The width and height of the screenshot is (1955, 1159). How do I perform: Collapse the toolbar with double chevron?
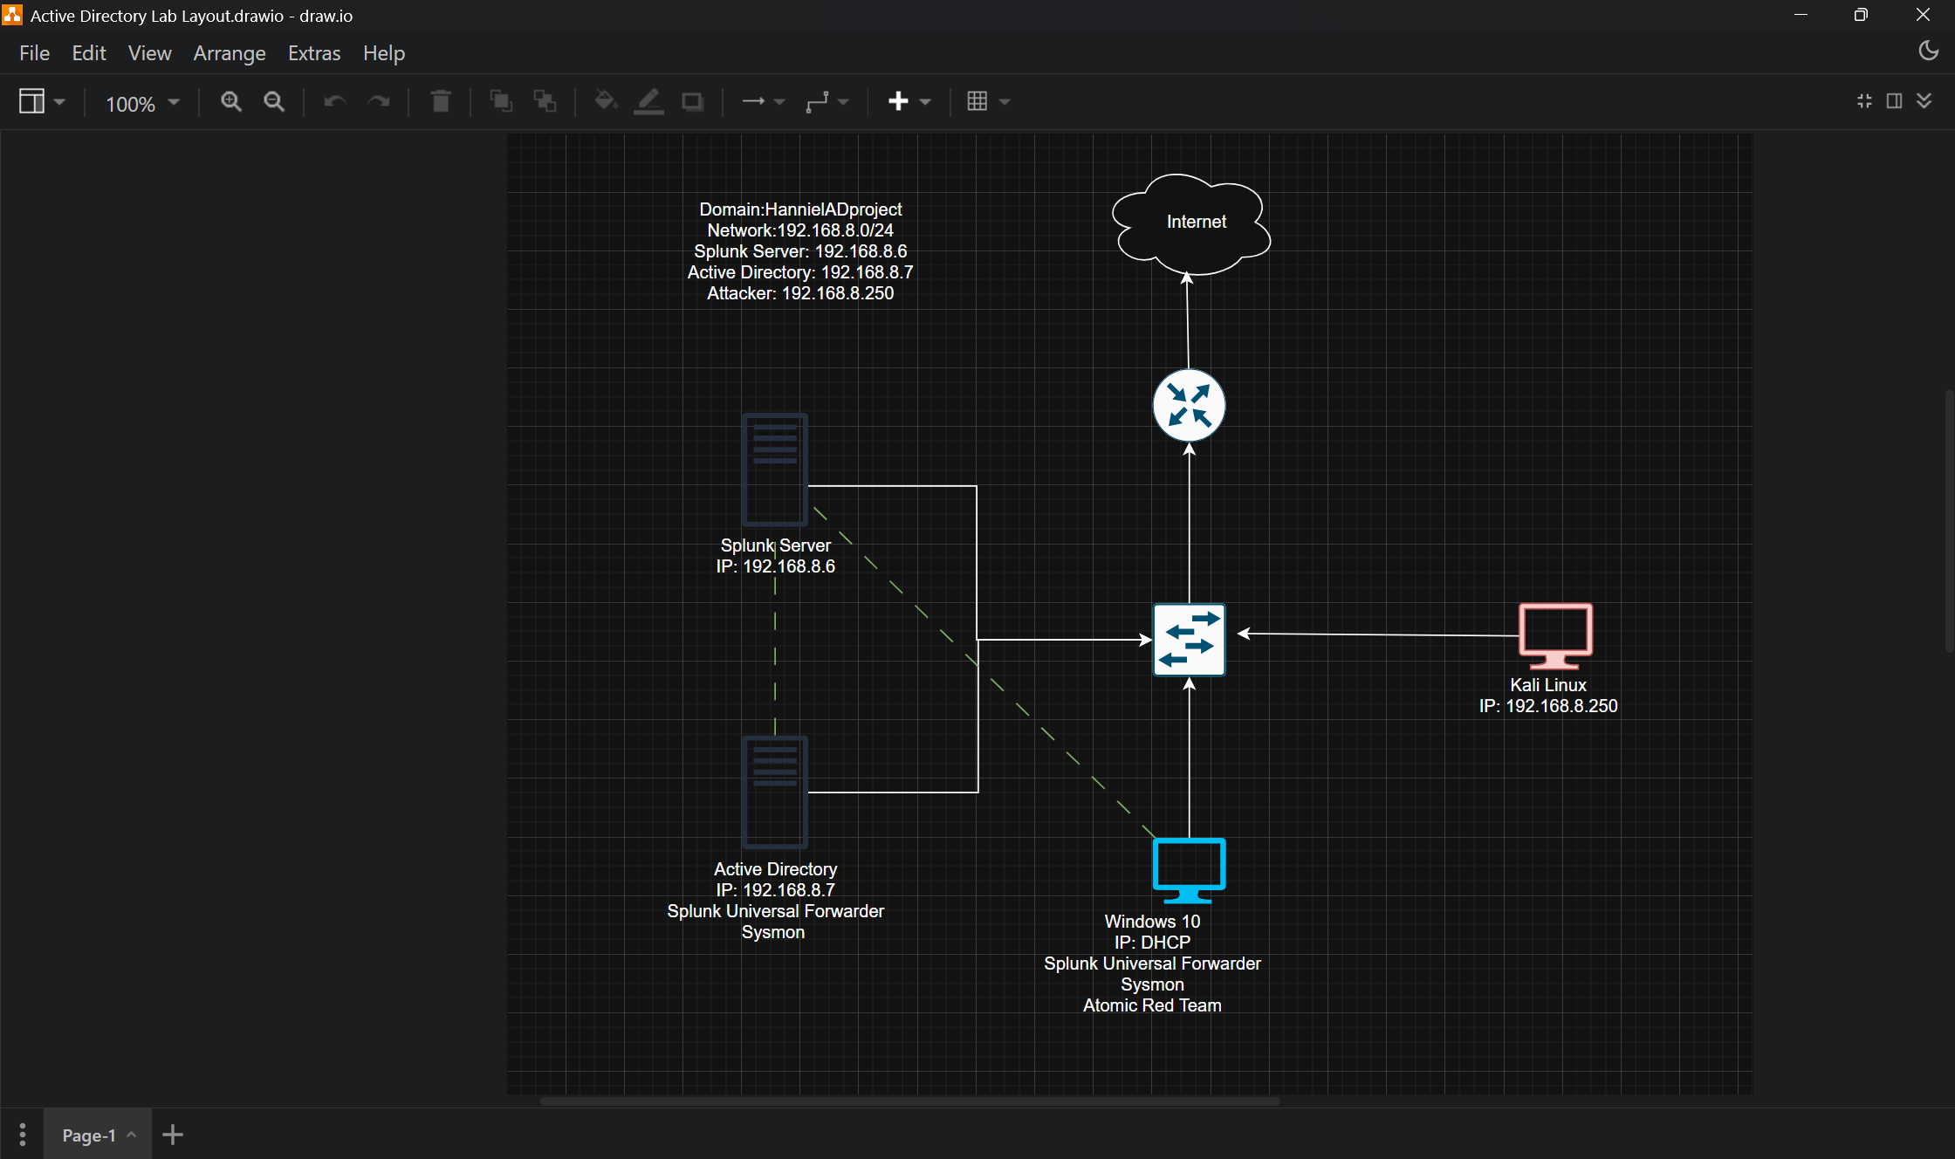[x=1924, y=101]
